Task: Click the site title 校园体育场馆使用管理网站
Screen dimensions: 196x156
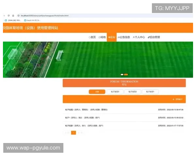Action: 31,28
